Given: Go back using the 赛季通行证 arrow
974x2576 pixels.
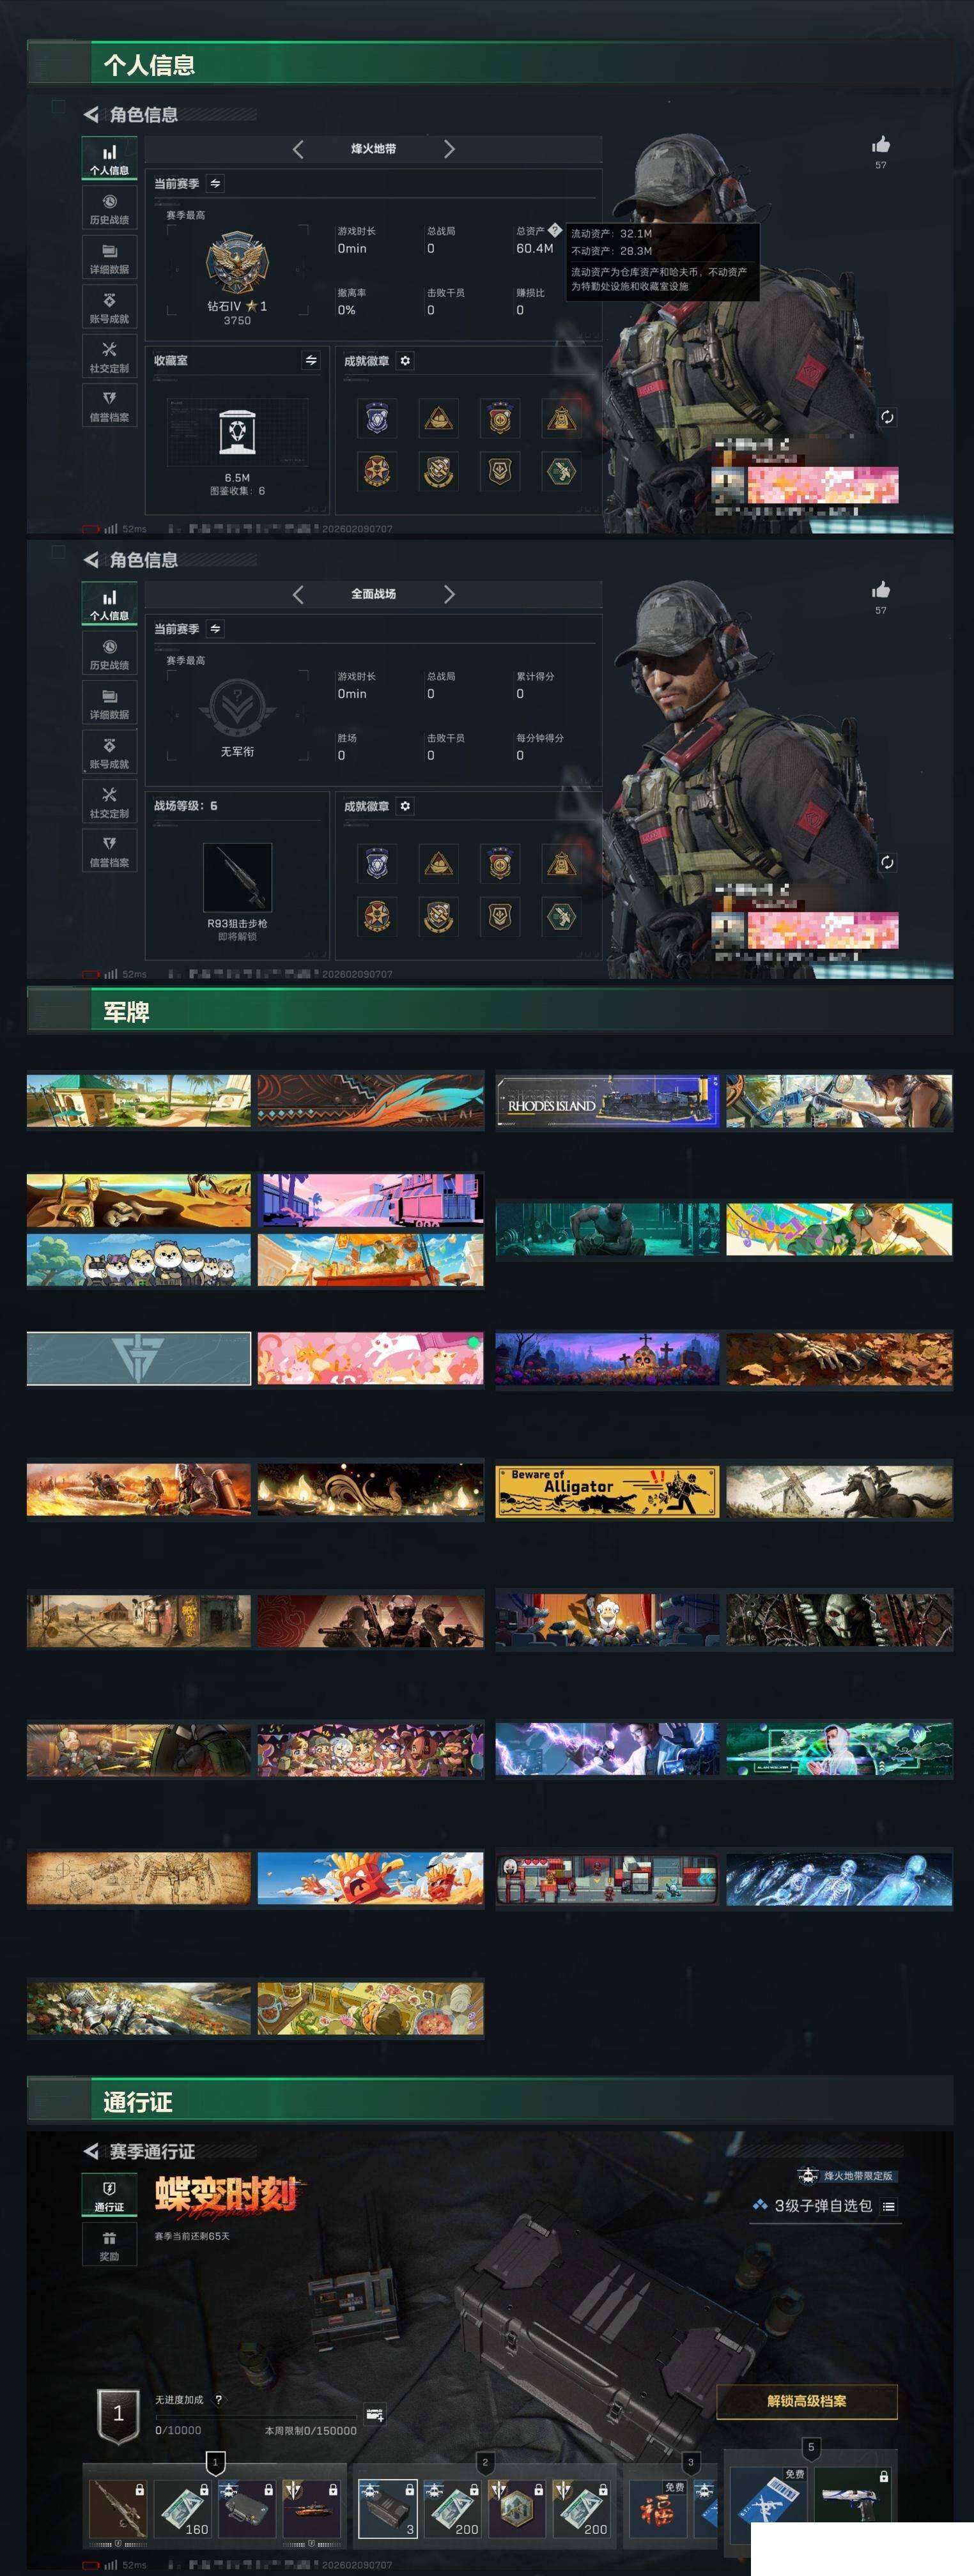Looking at the screenshot, I should (x=91, y=2150).
